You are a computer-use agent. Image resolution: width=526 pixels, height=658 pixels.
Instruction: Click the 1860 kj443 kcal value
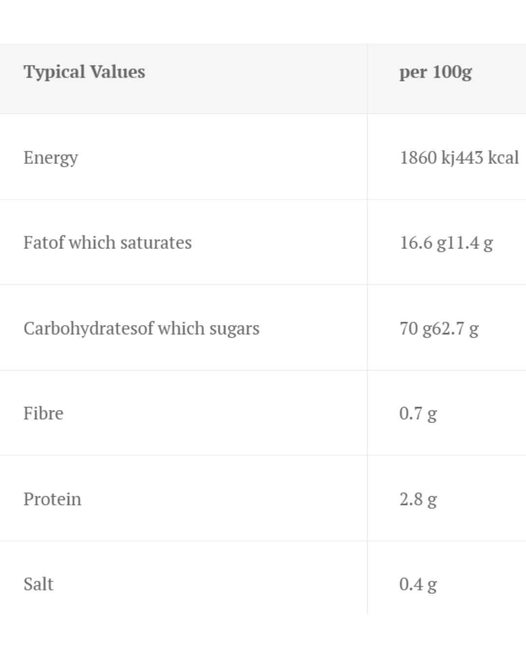coord(459,157)
